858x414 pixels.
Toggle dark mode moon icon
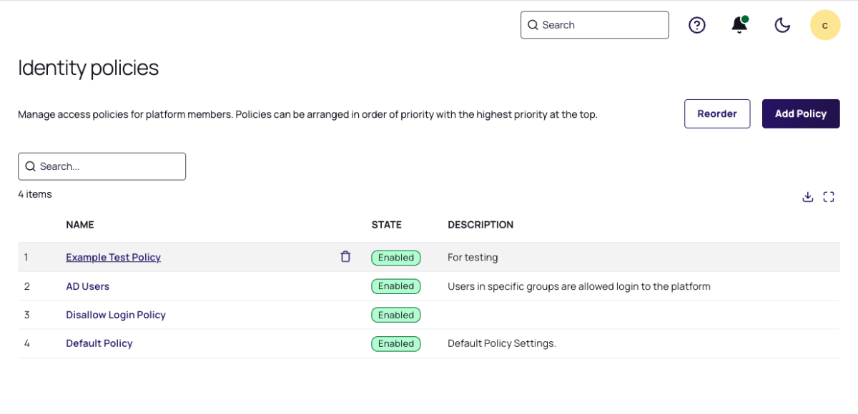tap(782, 25)
